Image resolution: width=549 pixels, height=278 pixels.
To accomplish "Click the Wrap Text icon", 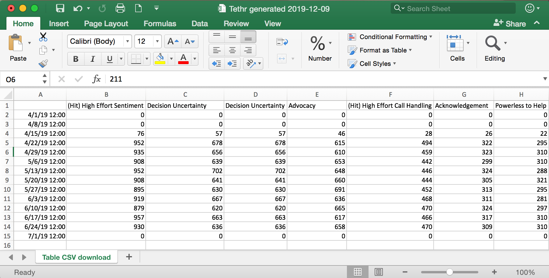I will (282, 42).
